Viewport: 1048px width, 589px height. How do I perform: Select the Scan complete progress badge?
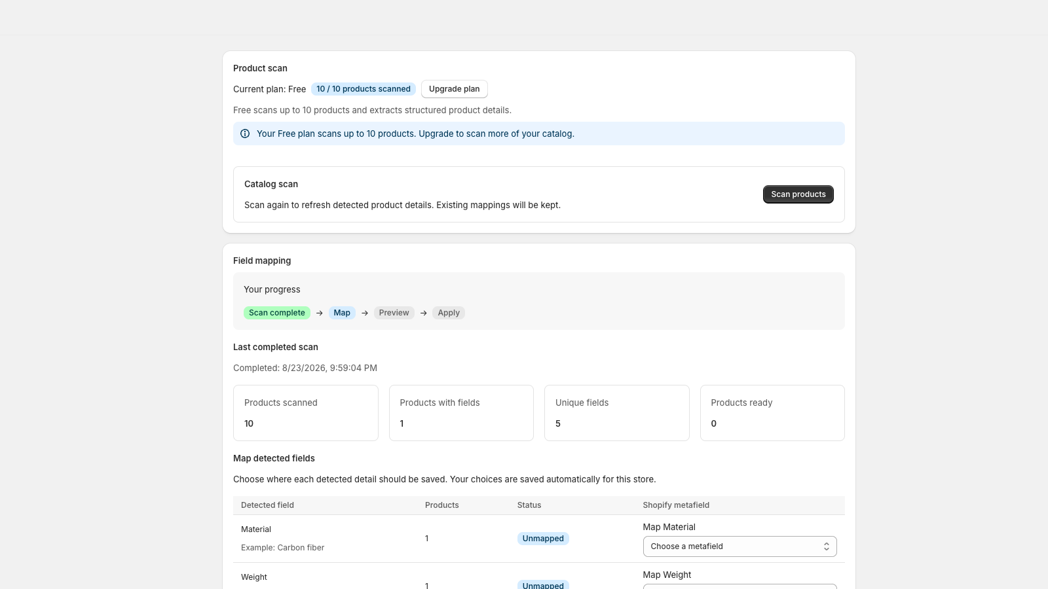277,313
